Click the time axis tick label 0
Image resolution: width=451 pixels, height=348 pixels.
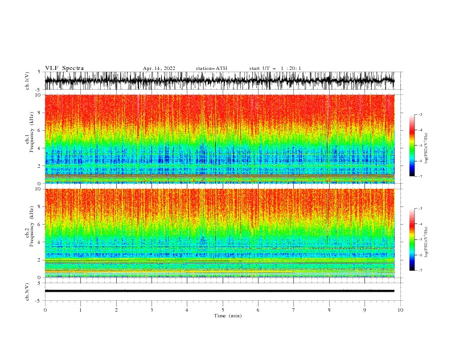(45, 310)
